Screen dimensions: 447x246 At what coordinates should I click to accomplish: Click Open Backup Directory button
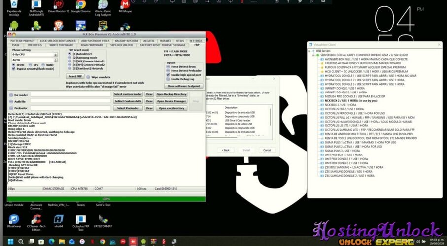pos(172,94)
